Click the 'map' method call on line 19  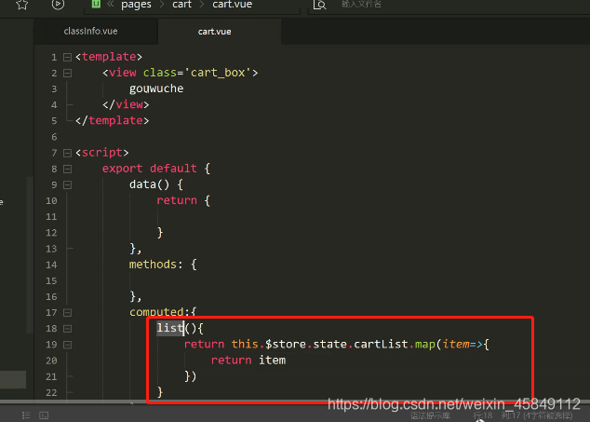425,345
